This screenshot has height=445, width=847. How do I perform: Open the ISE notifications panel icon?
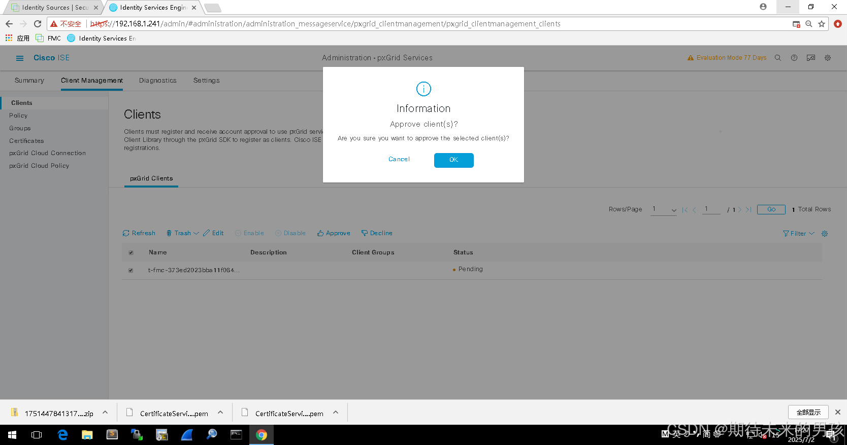pos(811,58)
